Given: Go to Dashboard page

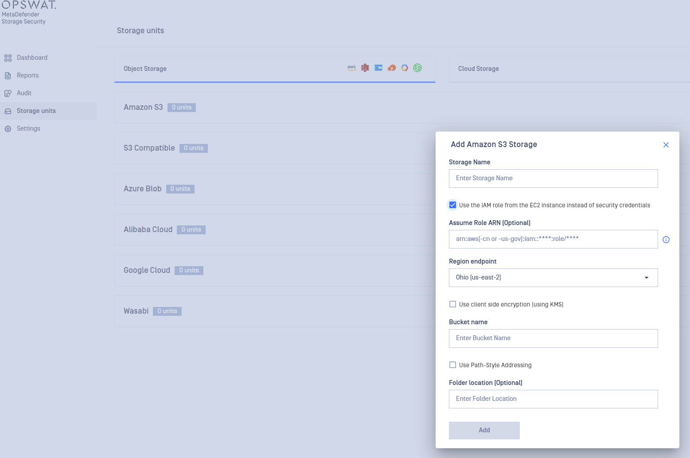Looking at the screenshot, I should point(48,58).
